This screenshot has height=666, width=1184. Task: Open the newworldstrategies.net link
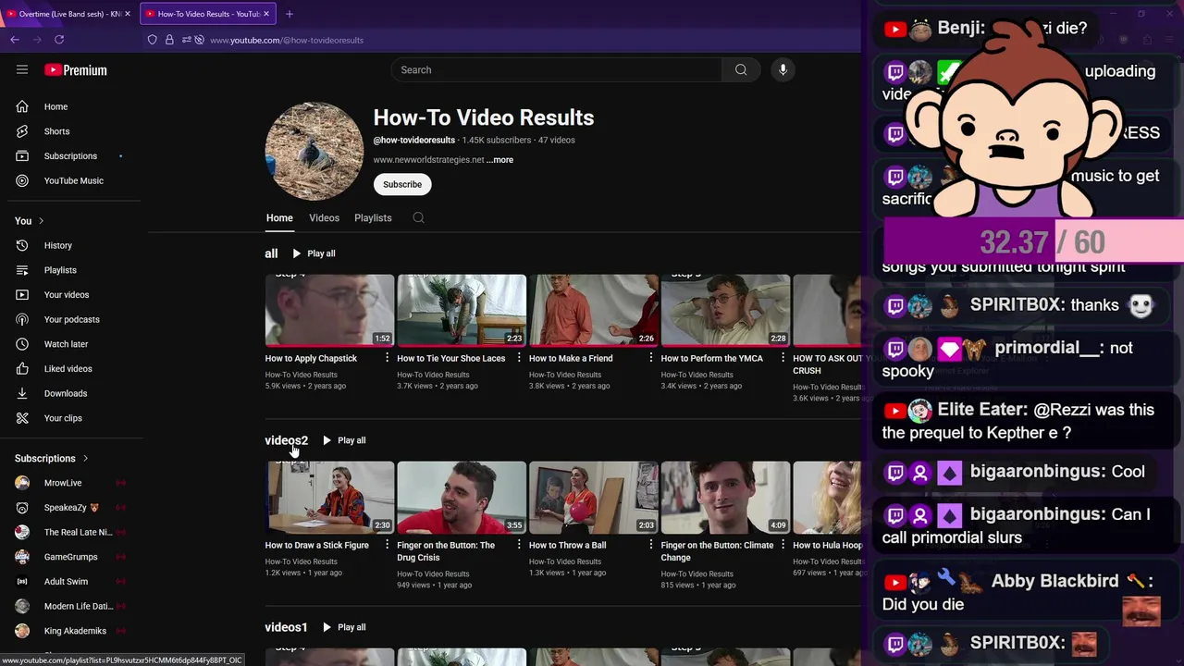[x=428, y=160]
